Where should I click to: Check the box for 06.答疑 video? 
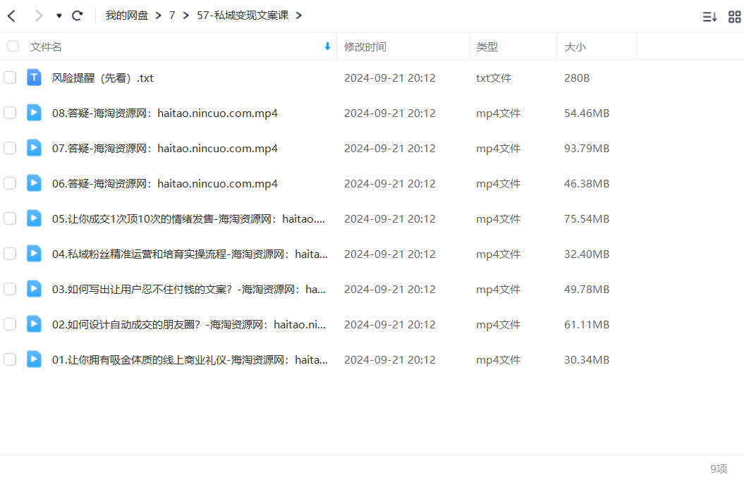[10, 183]
